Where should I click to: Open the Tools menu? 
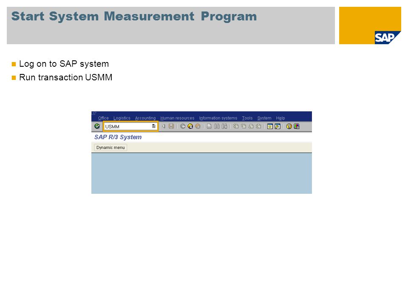247,118
